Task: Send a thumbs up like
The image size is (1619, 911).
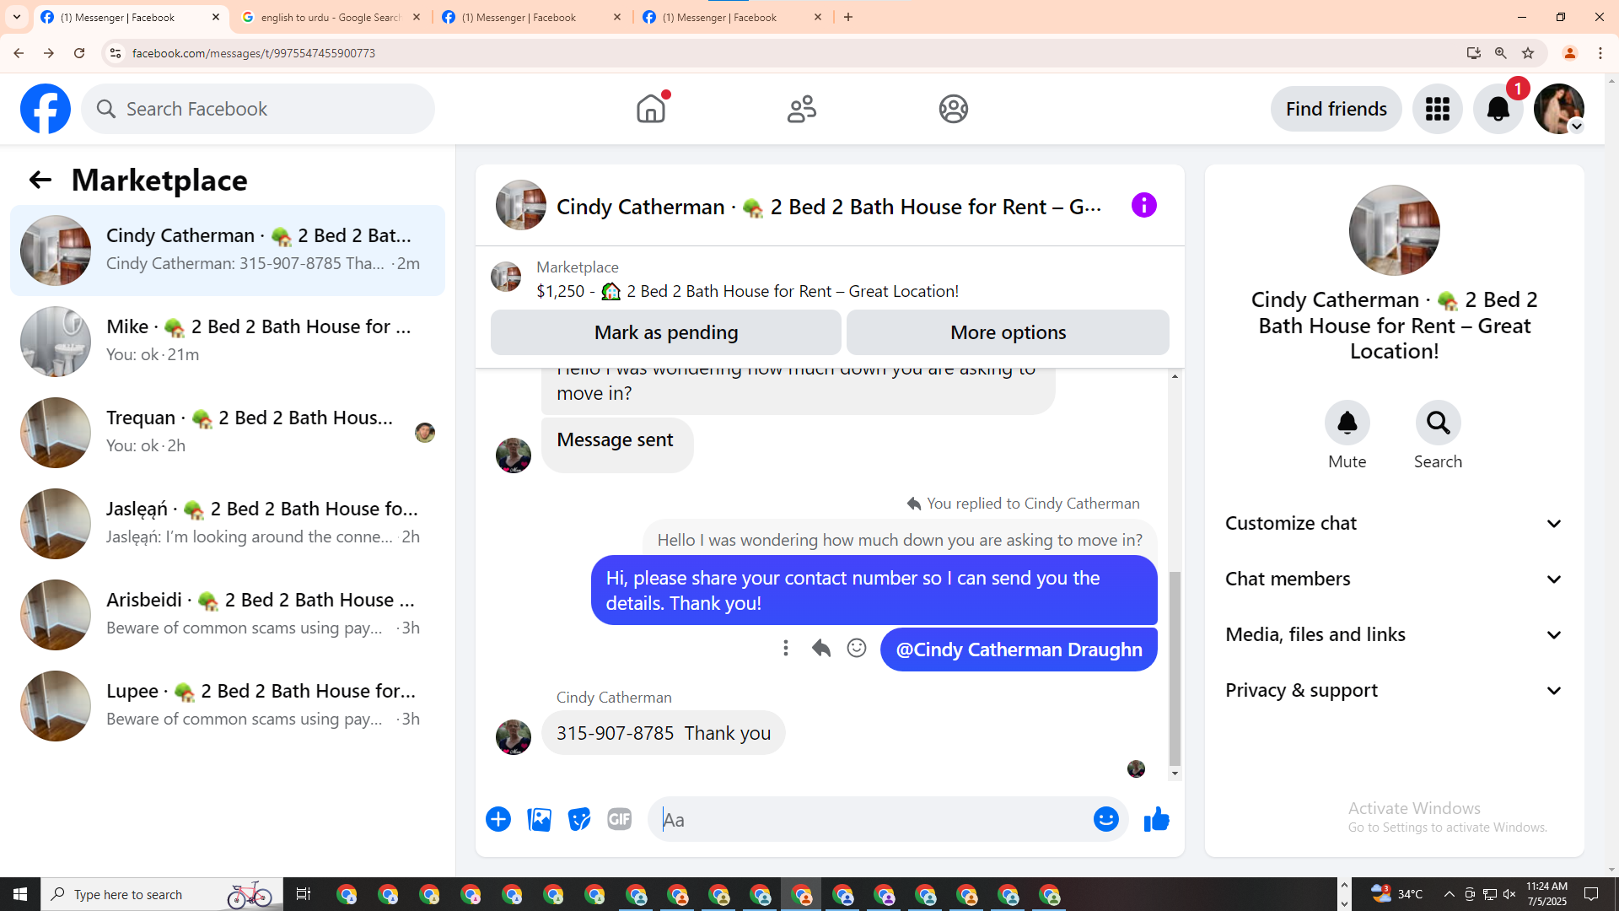Action: coord(1156,819)
